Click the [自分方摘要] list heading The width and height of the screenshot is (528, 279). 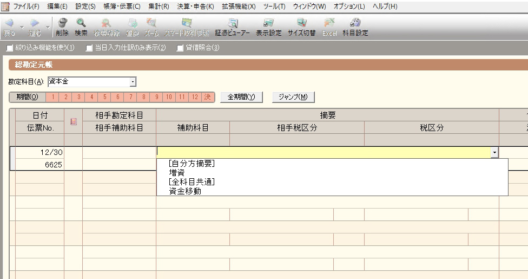(332, 164)
